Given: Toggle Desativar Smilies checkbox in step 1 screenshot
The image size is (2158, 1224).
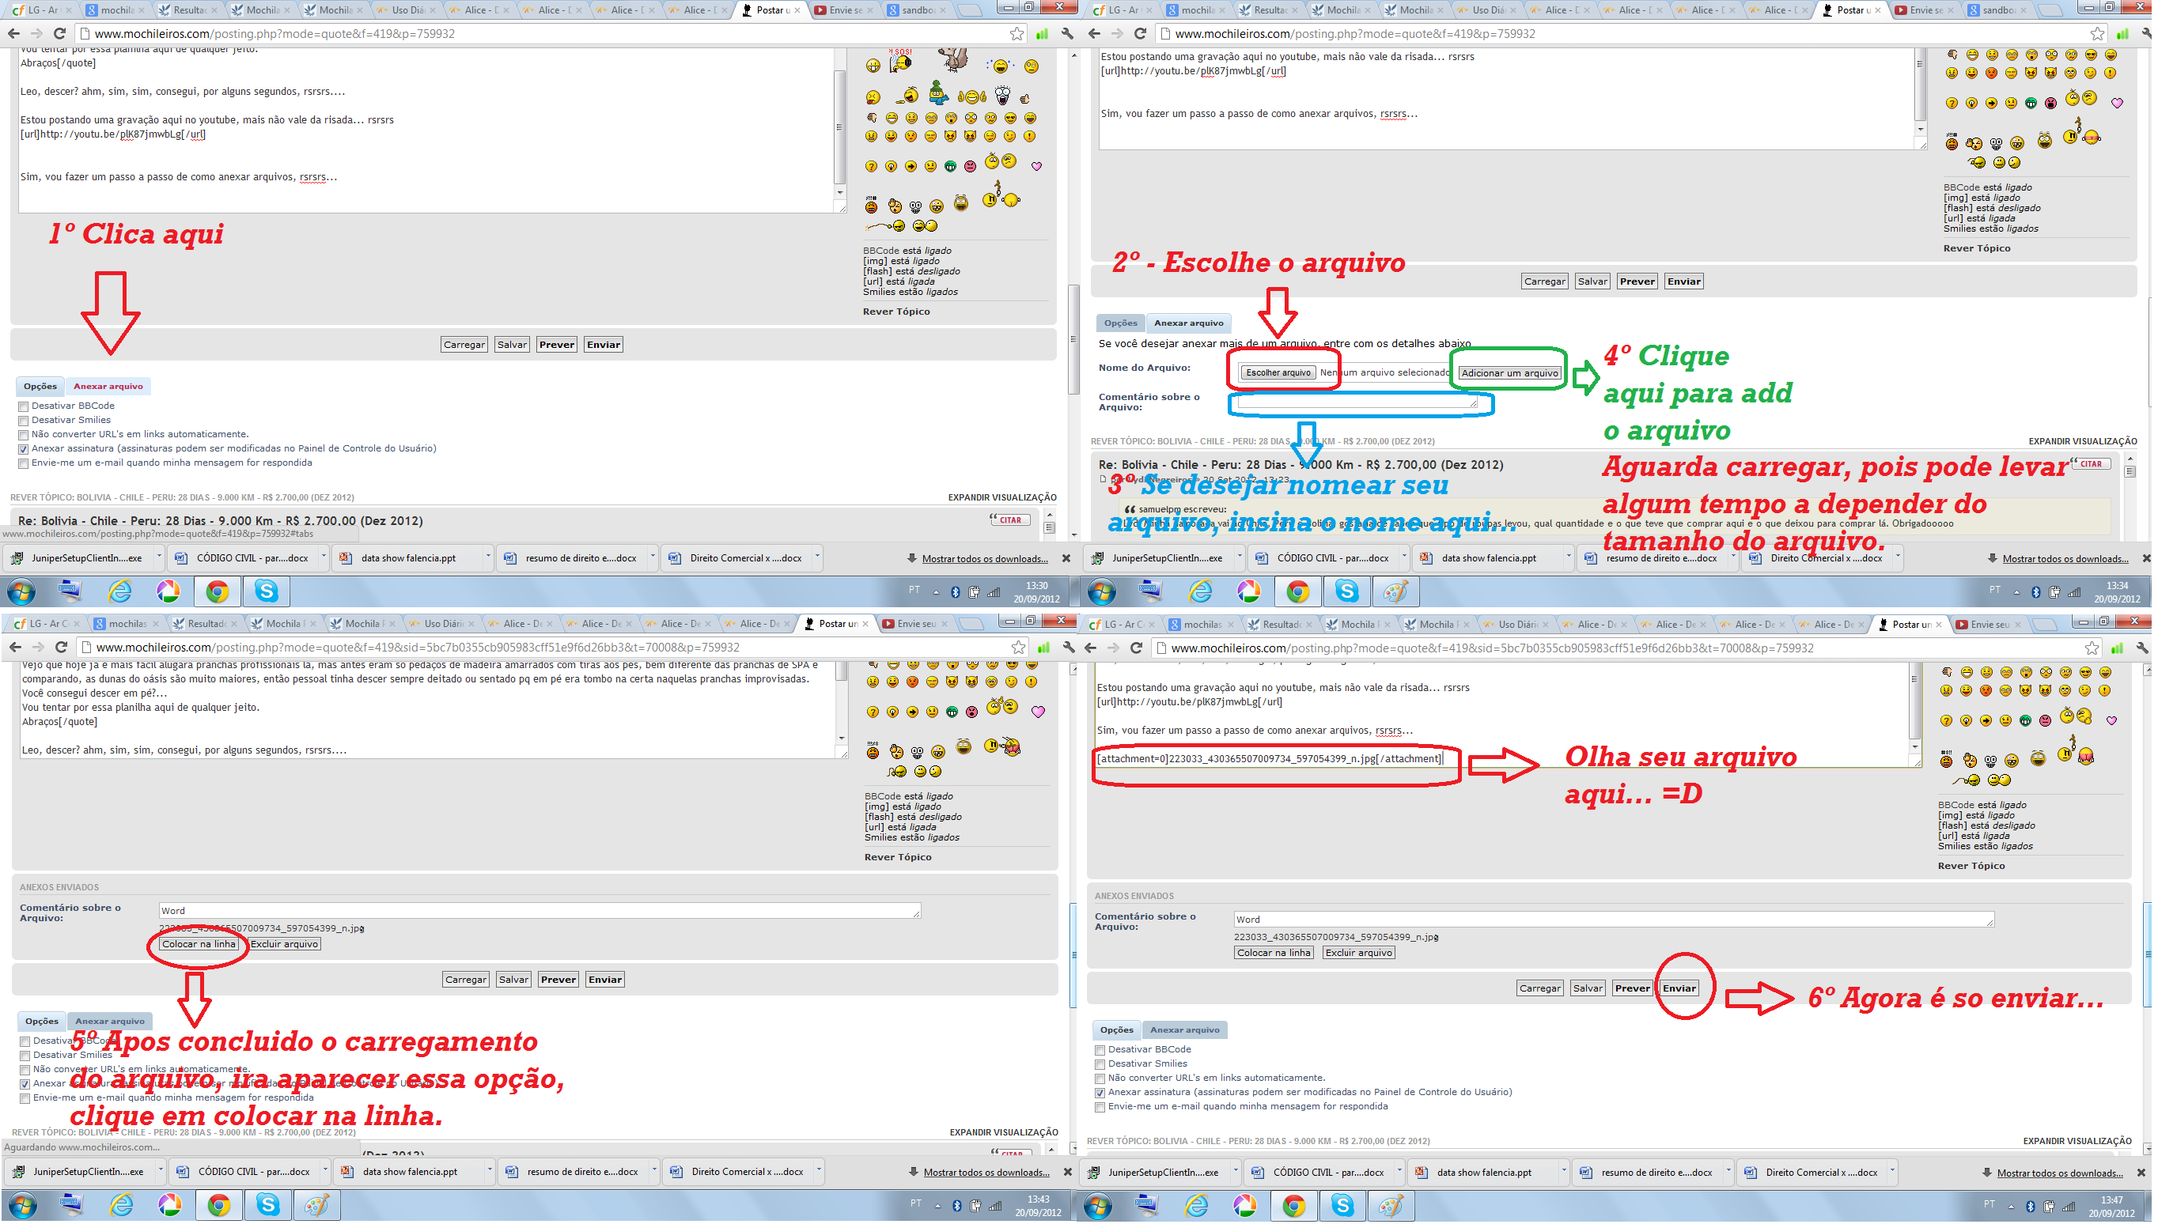Looking at the screenshot, I should 24,421.
